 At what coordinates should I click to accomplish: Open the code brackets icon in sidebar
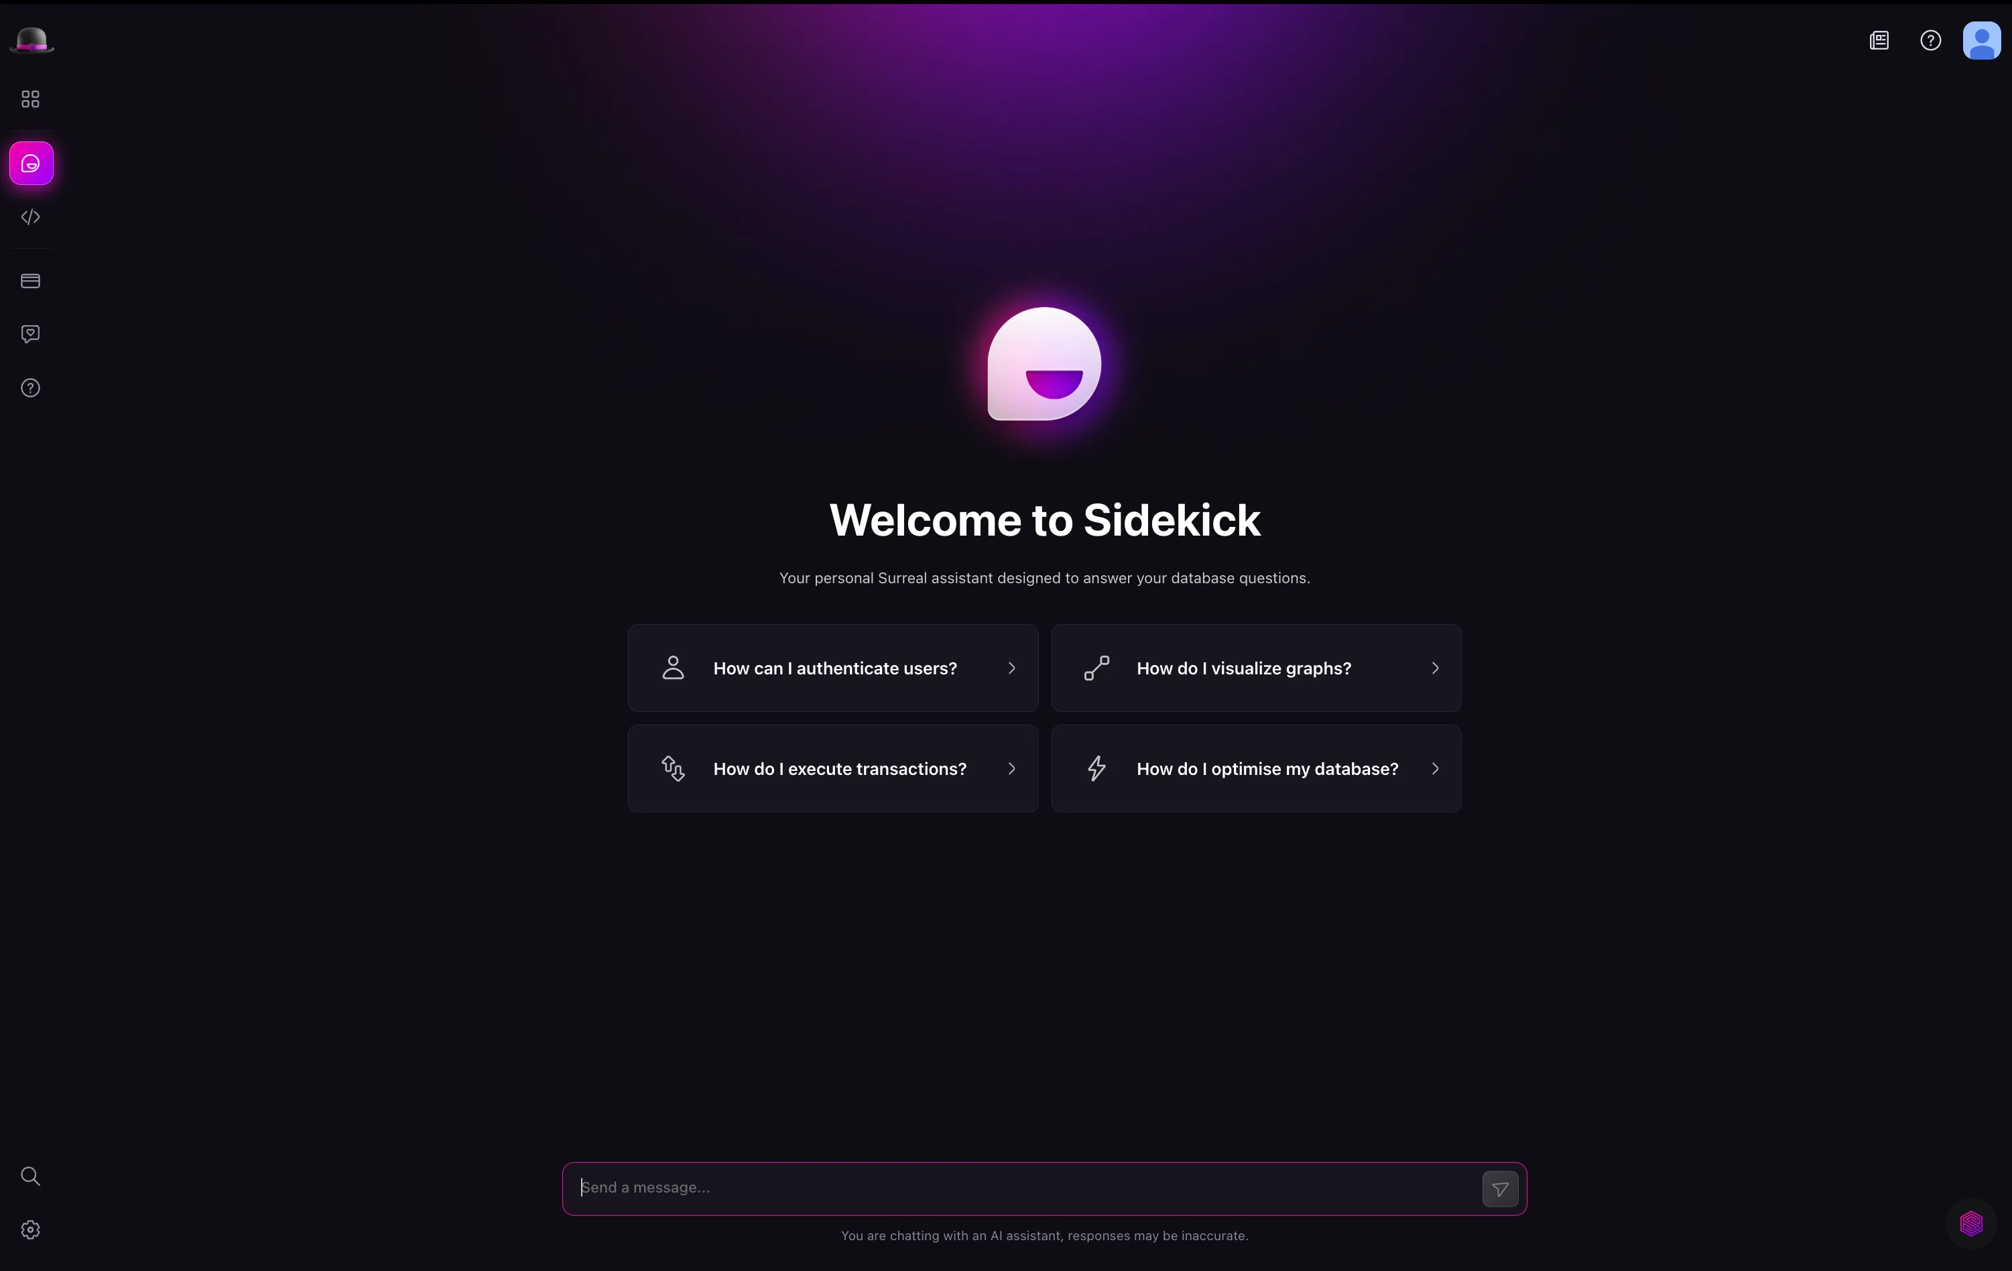coord(31,217)
